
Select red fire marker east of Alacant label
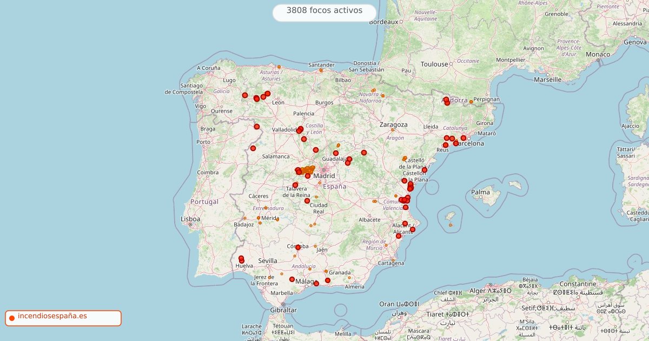(413, 229)
